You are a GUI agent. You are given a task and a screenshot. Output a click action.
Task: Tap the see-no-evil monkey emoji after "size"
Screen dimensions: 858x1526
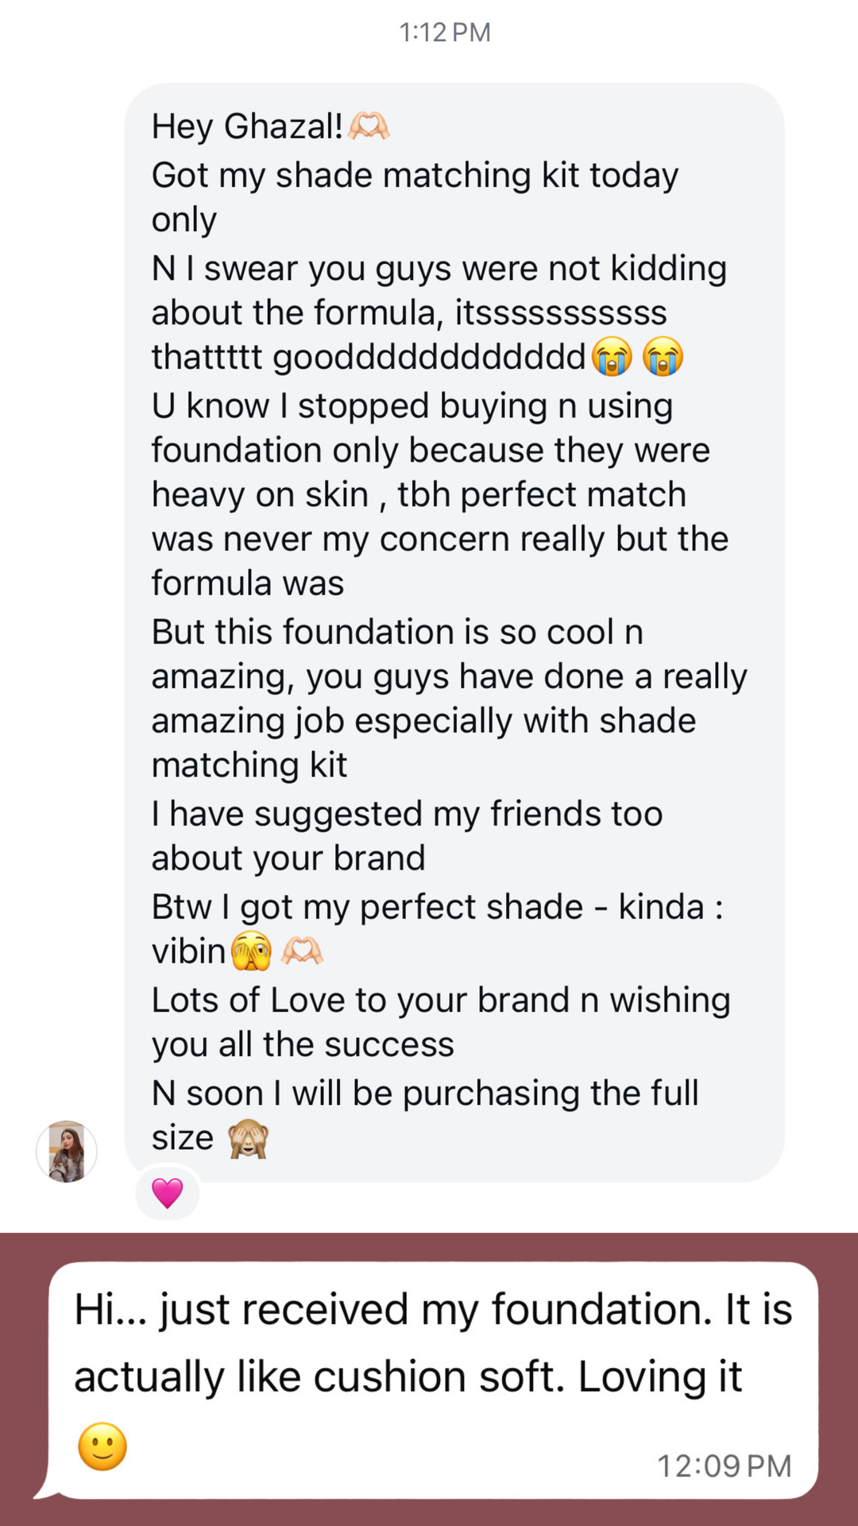click(249, 1138)
